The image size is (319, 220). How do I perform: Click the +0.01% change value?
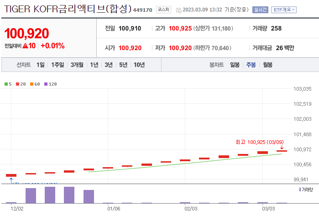[52, 46]
